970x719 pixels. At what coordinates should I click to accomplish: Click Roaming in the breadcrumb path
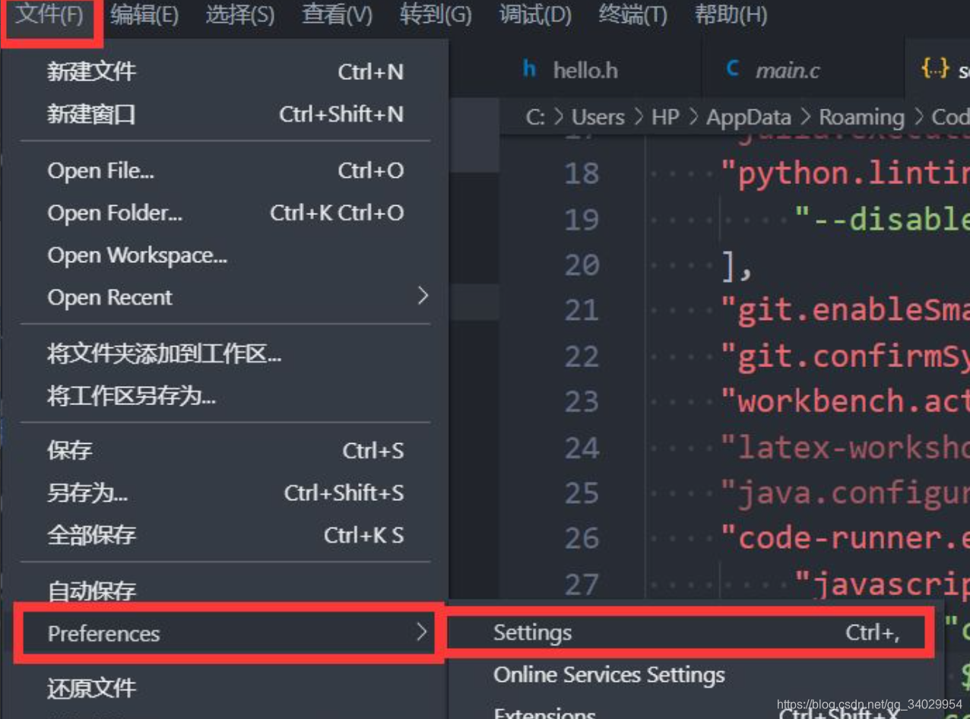click(x=861, y=117)
